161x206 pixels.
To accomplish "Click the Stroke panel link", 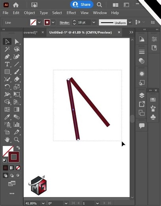I will 64,23.
